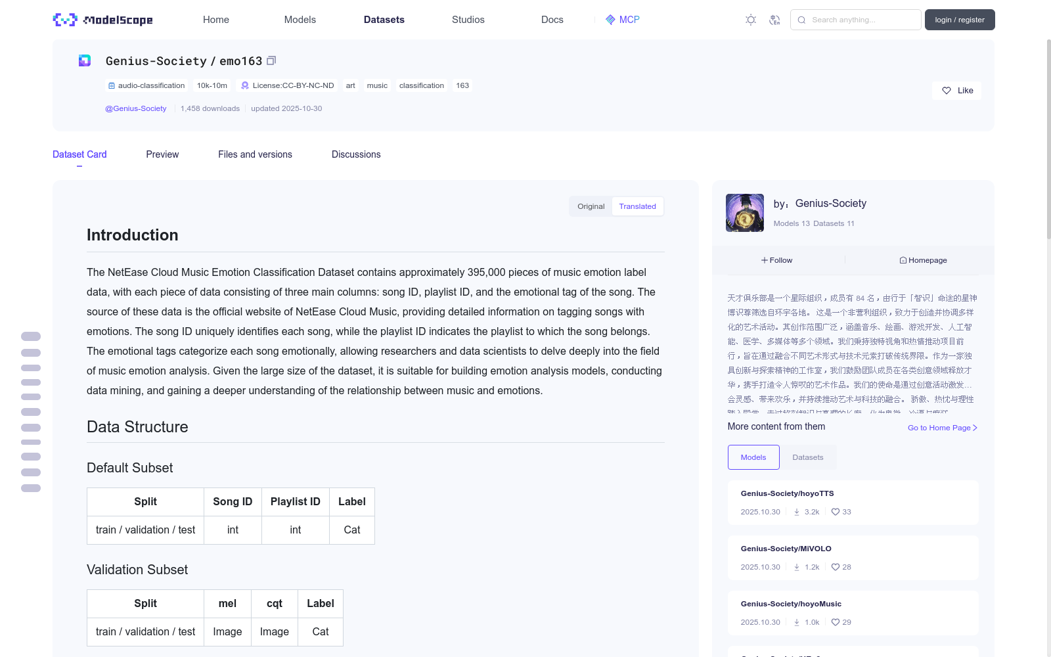Open the Genius-Society/hoyoTTS model link
The width and height of the screenshot is (1051, 657).
click(787, 493)
